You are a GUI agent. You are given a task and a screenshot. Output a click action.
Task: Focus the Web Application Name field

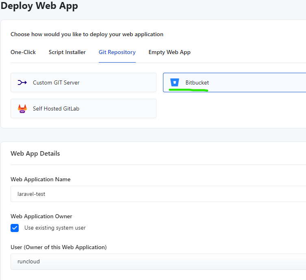158,194
